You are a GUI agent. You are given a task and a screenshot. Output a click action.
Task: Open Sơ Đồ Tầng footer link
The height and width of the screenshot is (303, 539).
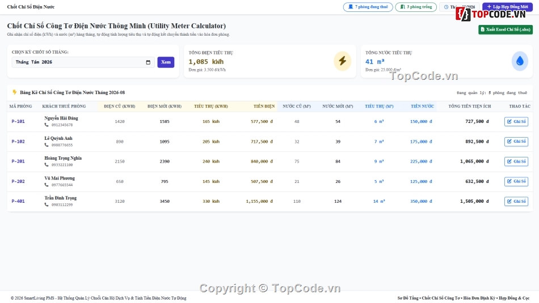point(408,298)
